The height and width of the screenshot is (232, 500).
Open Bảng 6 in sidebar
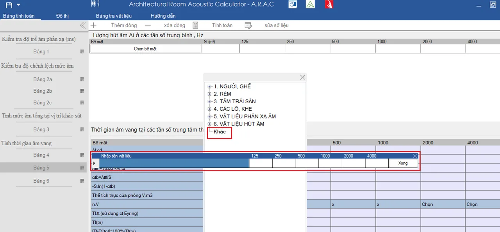coord(41,181)
